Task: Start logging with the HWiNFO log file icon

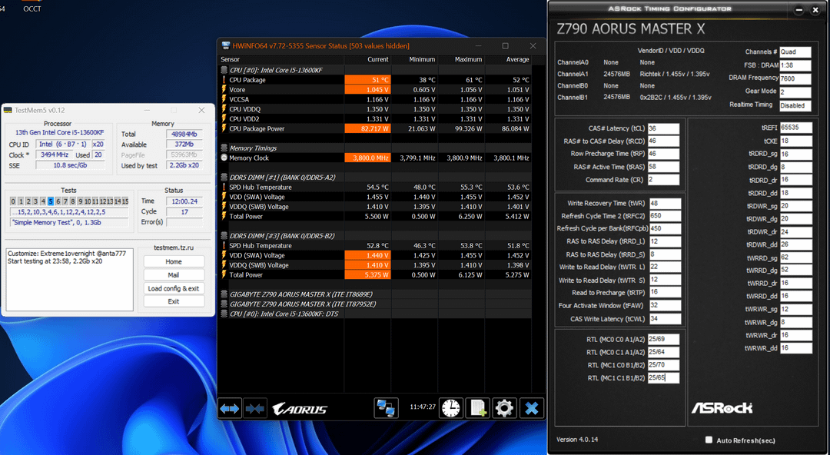Action: (477, 408)
